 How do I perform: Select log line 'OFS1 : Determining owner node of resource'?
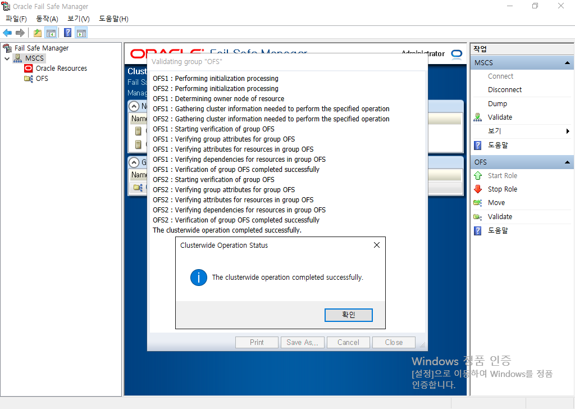coord(218,99)
